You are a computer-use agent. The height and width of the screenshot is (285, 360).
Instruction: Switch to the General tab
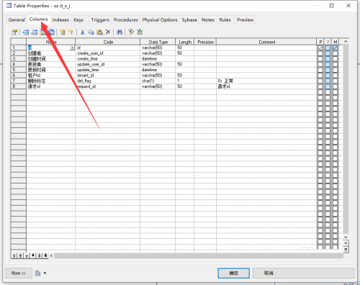tap(17, 19)
